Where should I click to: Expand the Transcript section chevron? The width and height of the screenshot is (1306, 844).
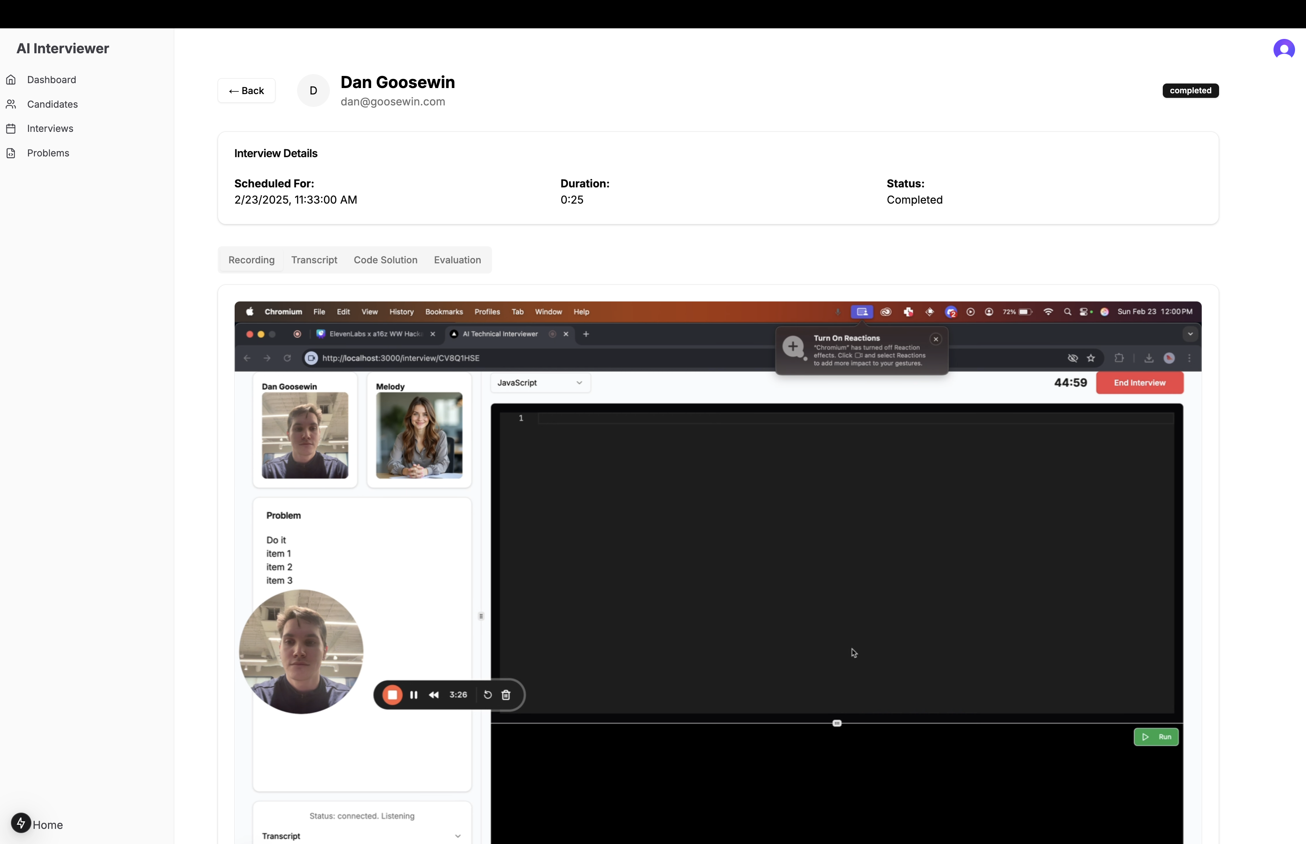click(x=458, y=836)
